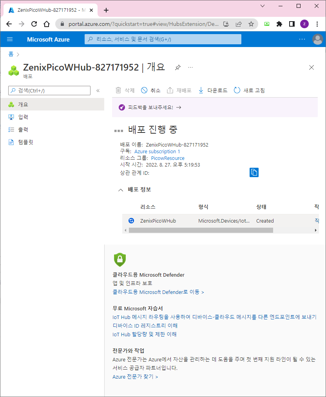The height and width of the screenshot is (397, 326).
Task: Open 디바이스 ID 레지스트리 이해 link
Action: click(145, 326)
